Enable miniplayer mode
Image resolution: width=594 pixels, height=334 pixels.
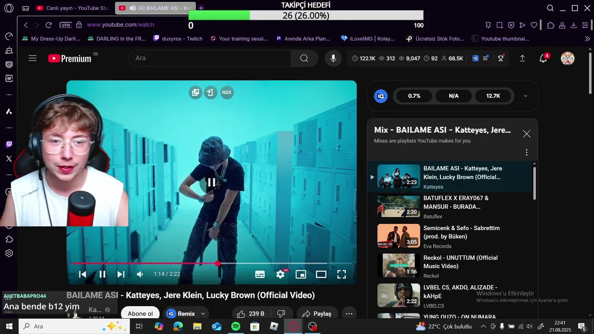tap(301, 274)
